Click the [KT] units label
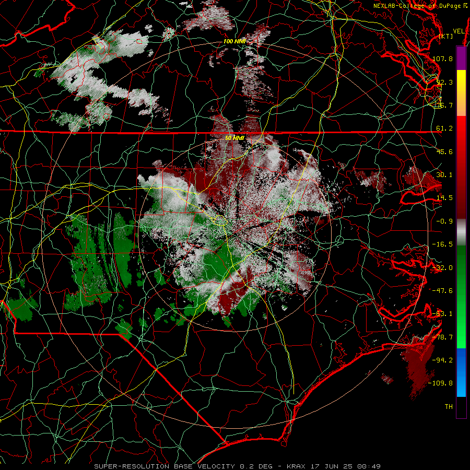This screenshot has height=470, width=470. tap(446, 36)
